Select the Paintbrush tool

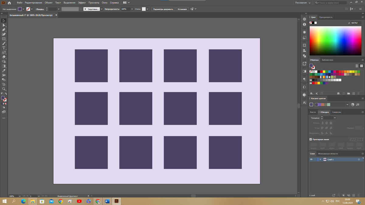(4, 43)
